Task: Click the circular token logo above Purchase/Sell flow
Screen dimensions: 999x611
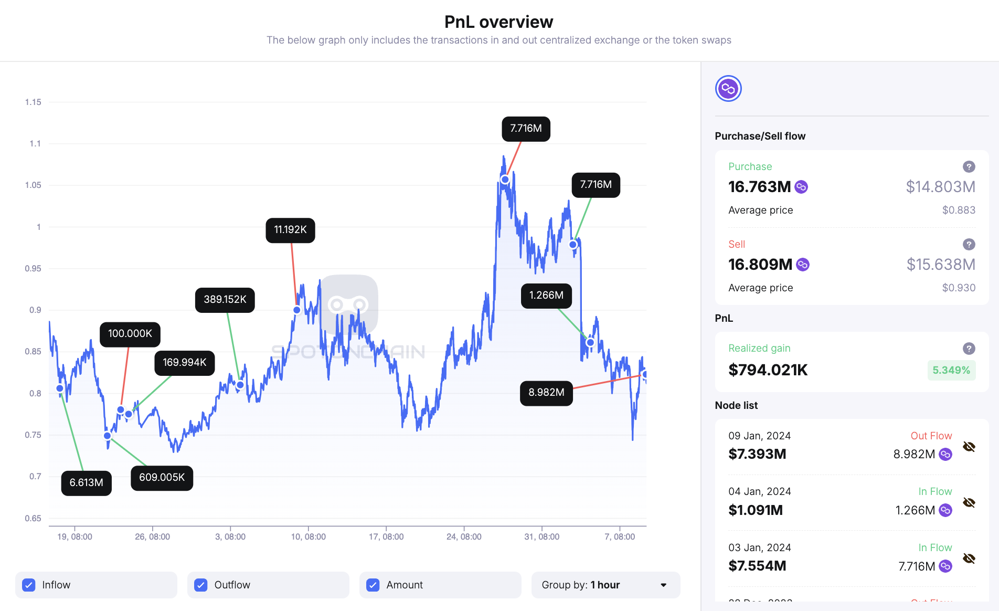Action: click(728, 88)
